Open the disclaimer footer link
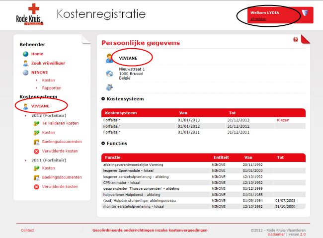The height and width of the screenshot is (238, 323). pos(276,235)
